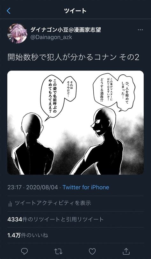This screenshot has height=259, width=151.
Task: Open the profile avatar of ダイナゴン小豆
Action: point(17,33)
